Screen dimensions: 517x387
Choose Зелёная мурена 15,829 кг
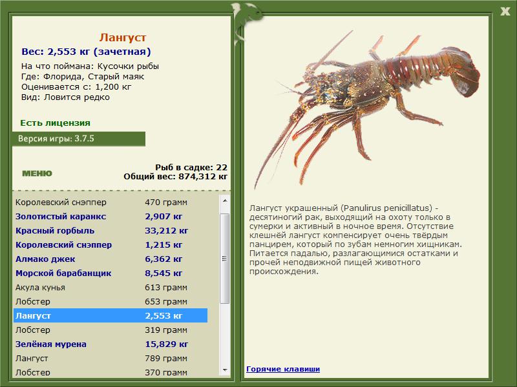pyautogui.click(x=111, y=344)
